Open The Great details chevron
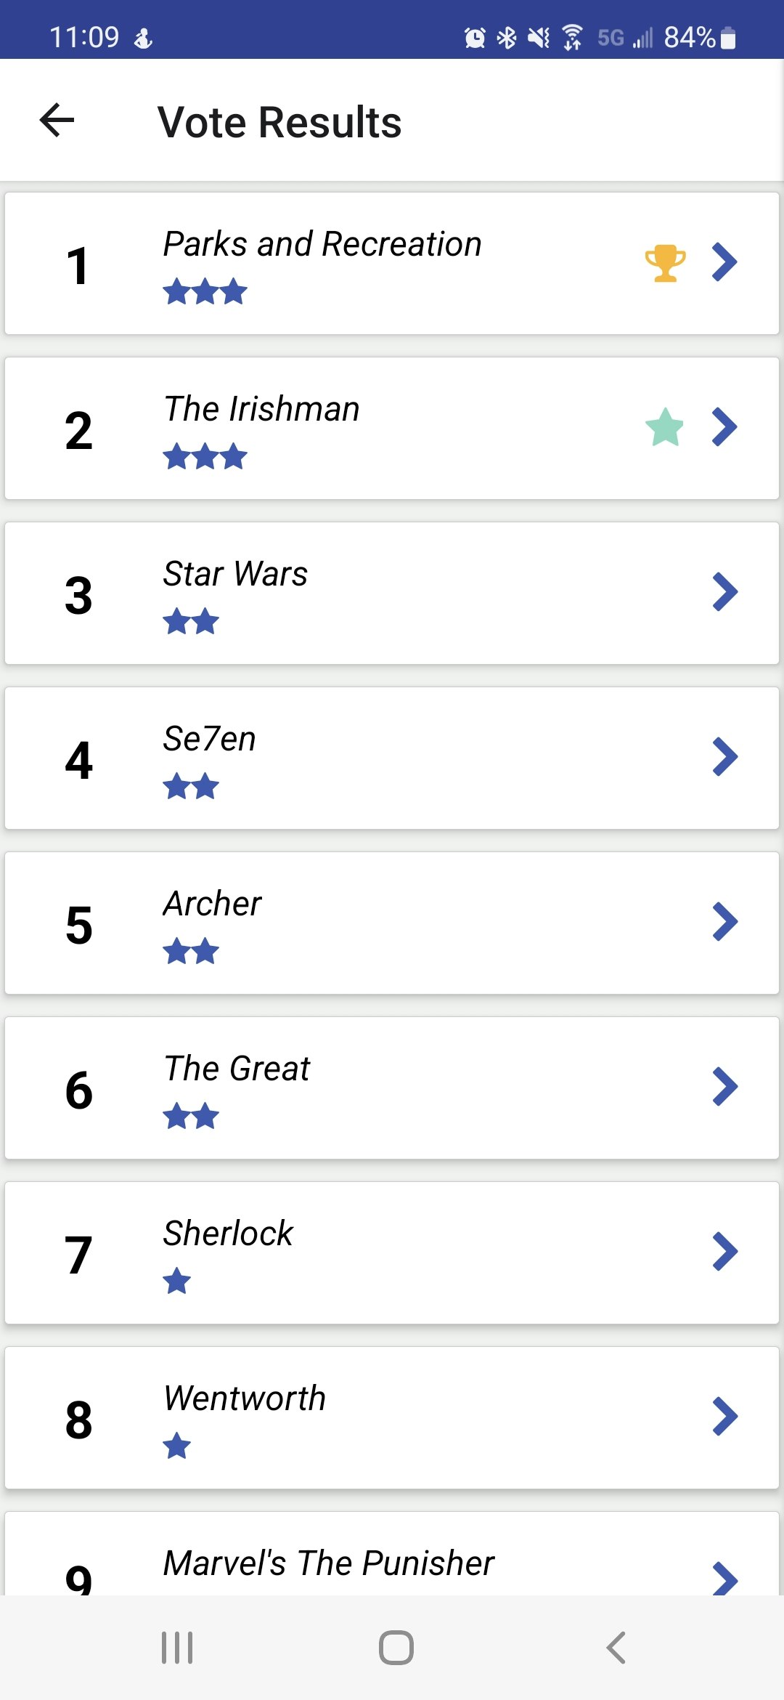The image size is (784, 1700). [724, 1087]
